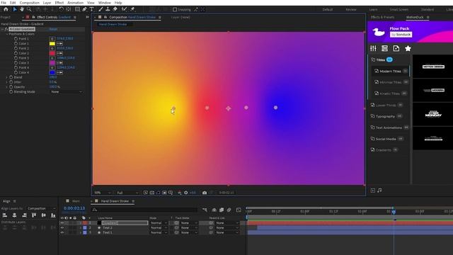Click the Color 1 eyedropper button
The width and height of the screenshot is (453, 255).
(59, 44)
